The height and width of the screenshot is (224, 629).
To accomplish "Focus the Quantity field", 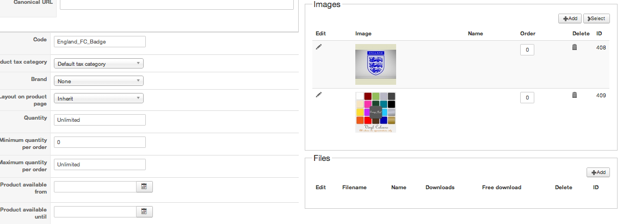I will 100,120.
